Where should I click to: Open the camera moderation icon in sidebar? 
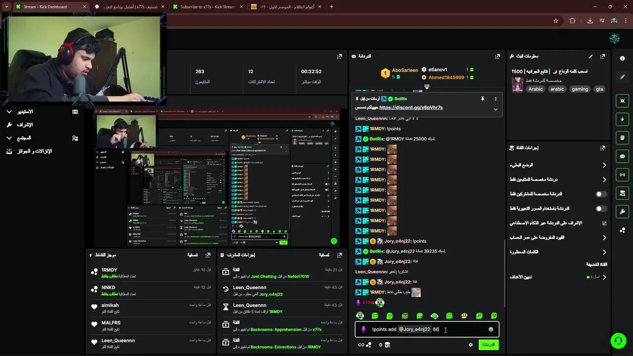[x=622, y=193]
